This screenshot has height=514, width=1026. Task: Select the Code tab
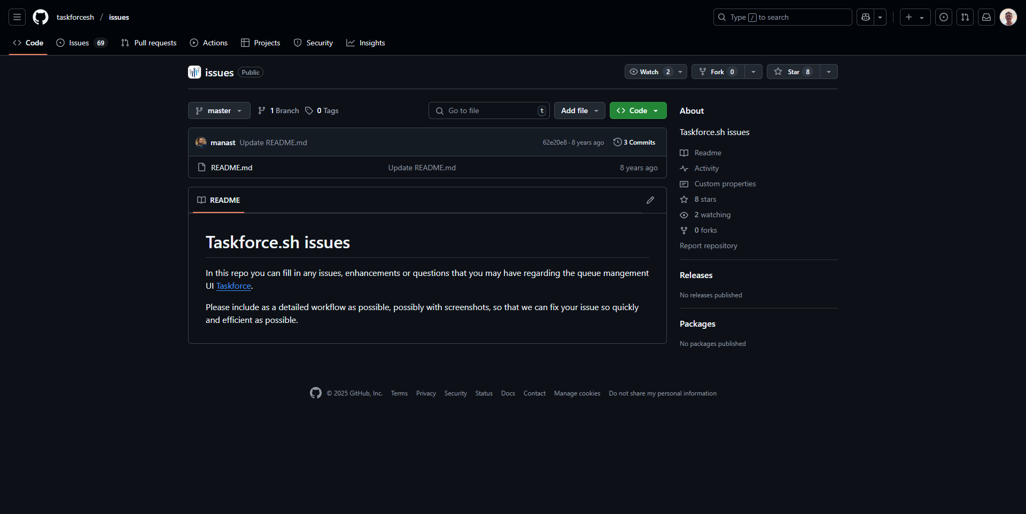click(28, 43)
